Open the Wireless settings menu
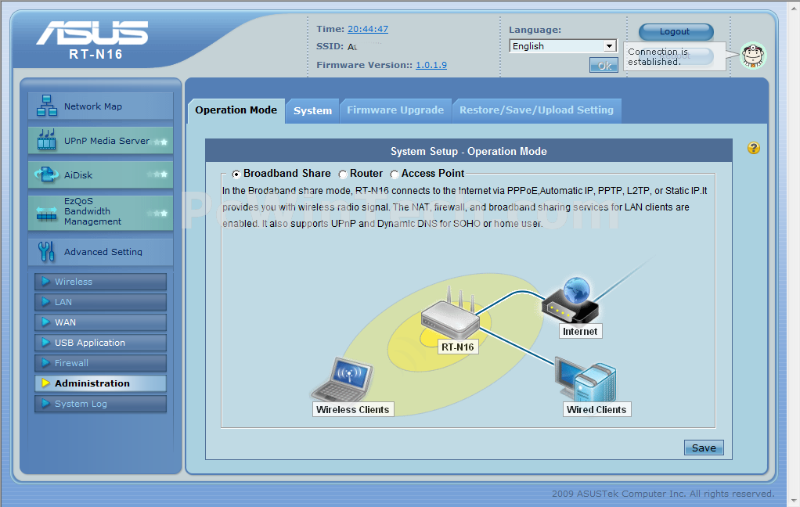The height and width of the screenshot is (507, 800). pos(100,282)
